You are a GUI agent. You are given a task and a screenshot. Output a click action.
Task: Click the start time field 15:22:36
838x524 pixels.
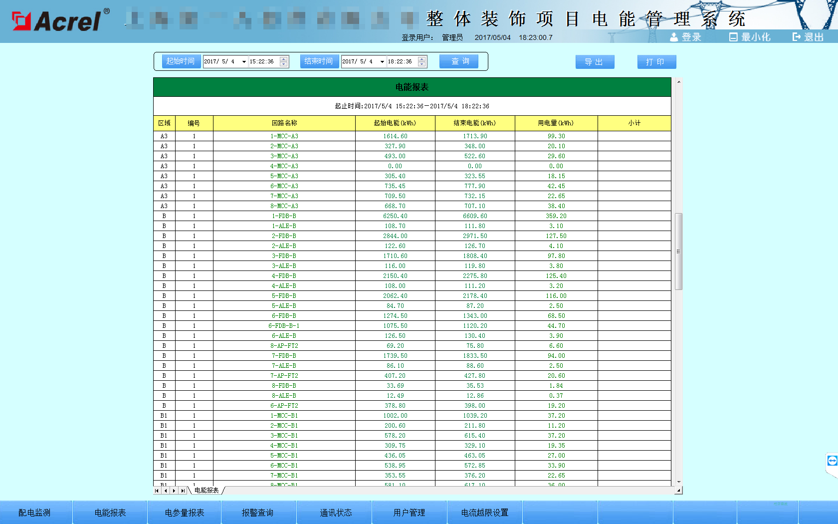[x=262, y=62]
